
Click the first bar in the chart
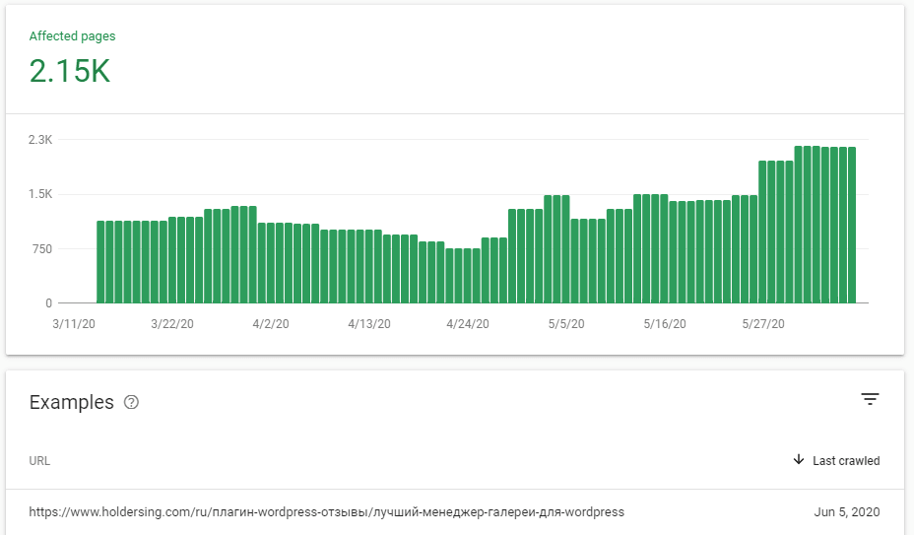[x=100, y=262]
